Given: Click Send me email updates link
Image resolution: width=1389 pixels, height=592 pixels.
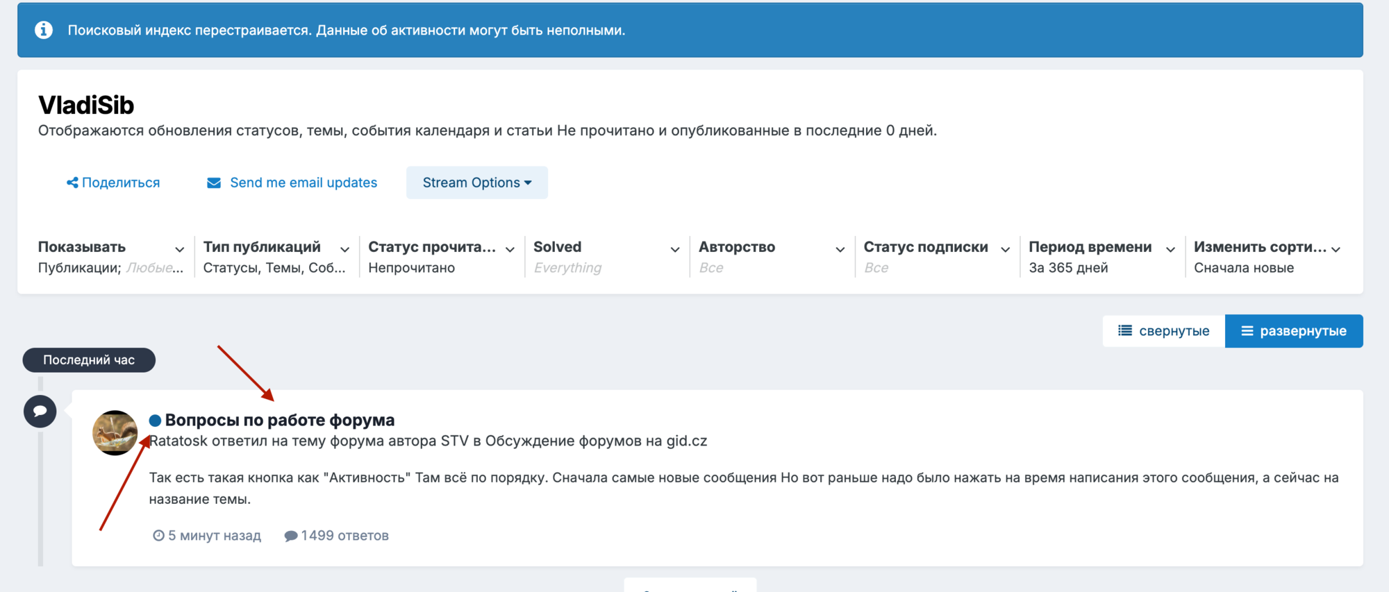Looking at the screenshot, I should pos(292,183).
